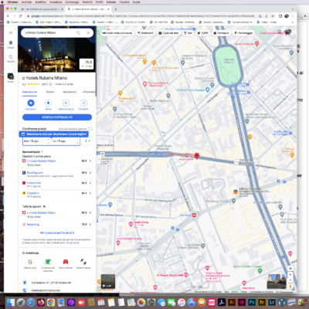This screenshot has width=309, height=309.
Task: Toggle the free cancellation only checkbox
Action: 90,129
